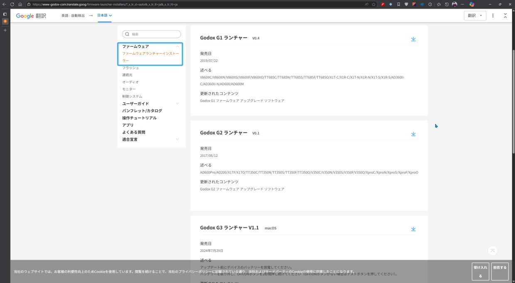Viewport: 515px width, 283px height.
Task: Reload the current page
Action: click(12, 4)
